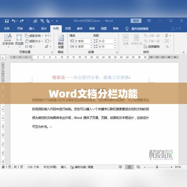Click the Insert (插入) mode in status bar

(x=64, y=167)
